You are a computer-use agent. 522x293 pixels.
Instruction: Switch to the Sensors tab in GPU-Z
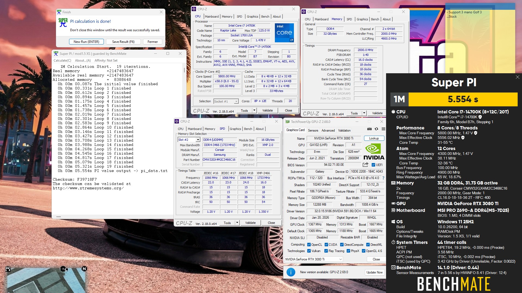(x=313, y=130)
